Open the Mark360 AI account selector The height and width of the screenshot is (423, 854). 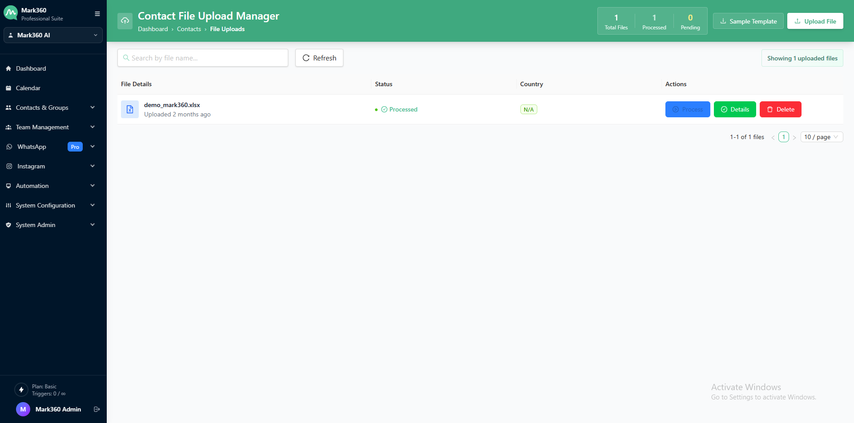[53, 35]
